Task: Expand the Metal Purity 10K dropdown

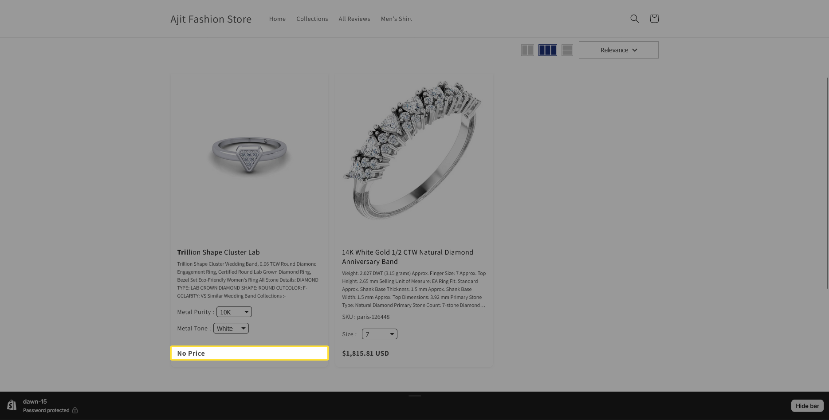Action: tap(234, 312)
